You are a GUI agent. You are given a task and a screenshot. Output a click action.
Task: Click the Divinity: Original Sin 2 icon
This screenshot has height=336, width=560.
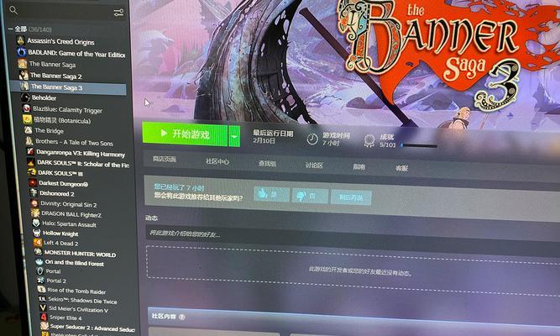click(x=34, y=203)
